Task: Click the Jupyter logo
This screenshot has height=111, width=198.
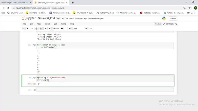Action: (29, 18)
